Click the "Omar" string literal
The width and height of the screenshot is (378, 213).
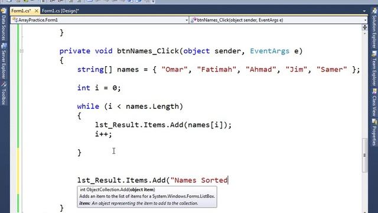pyautogui.click(x=175, y=70)
